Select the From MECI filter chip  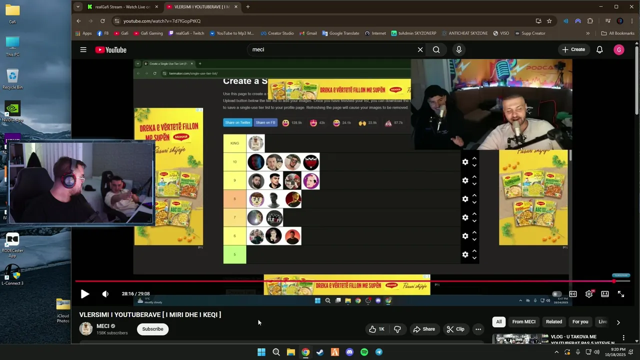pos(523,322)
